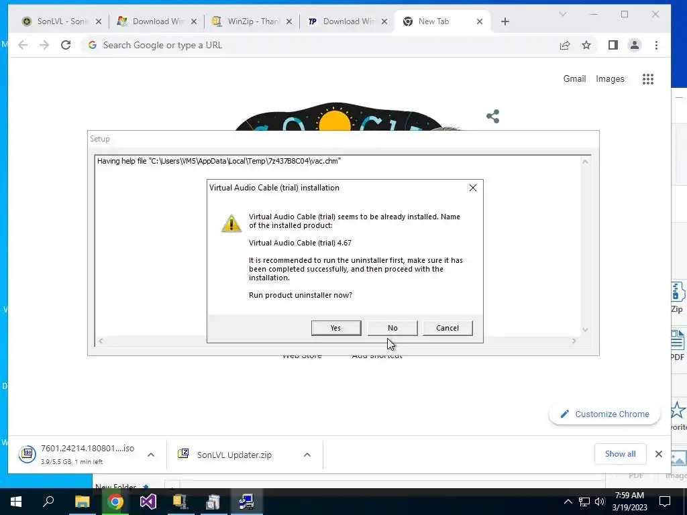Open File Explorer from taskbar

[82, 502]
